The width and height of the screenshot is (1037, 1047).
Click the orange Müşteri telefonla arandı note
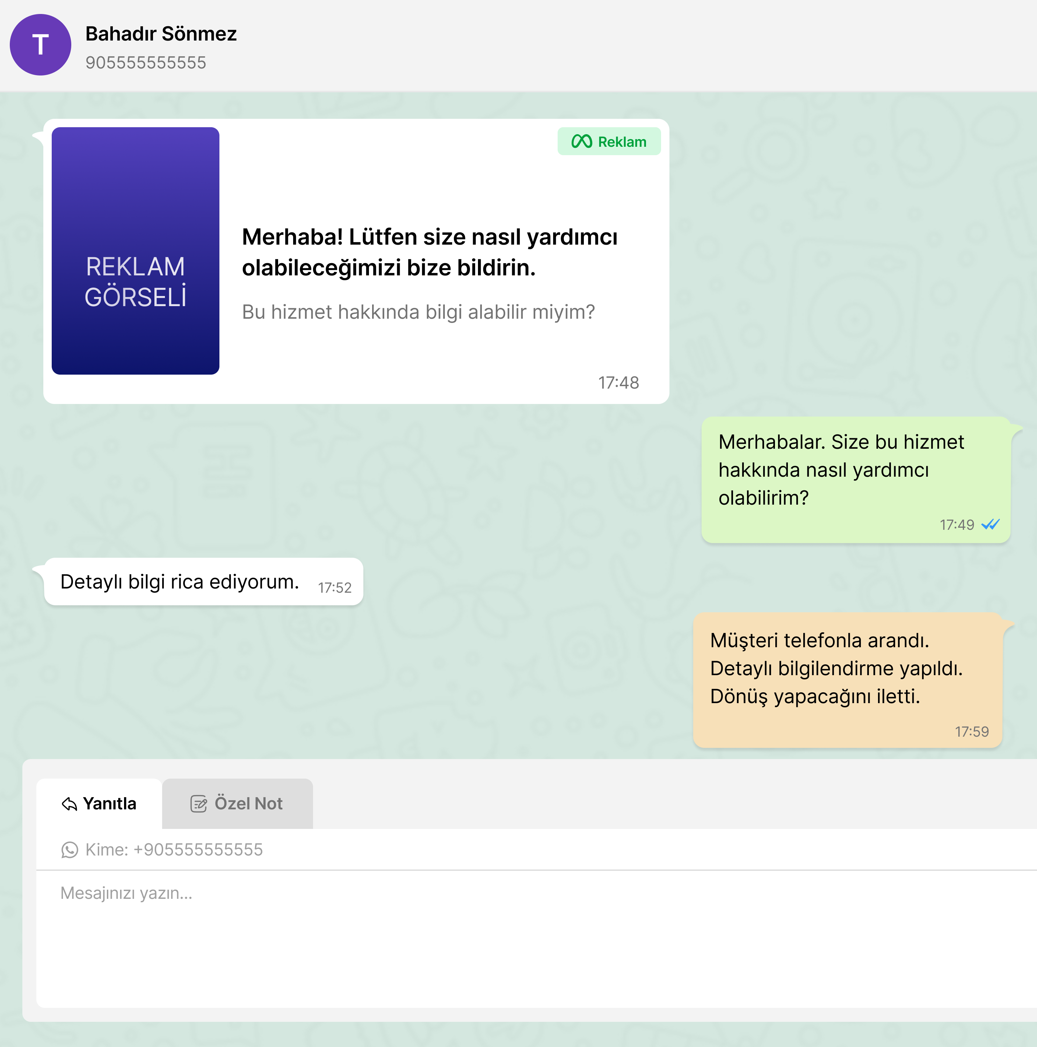coord(836,668)
